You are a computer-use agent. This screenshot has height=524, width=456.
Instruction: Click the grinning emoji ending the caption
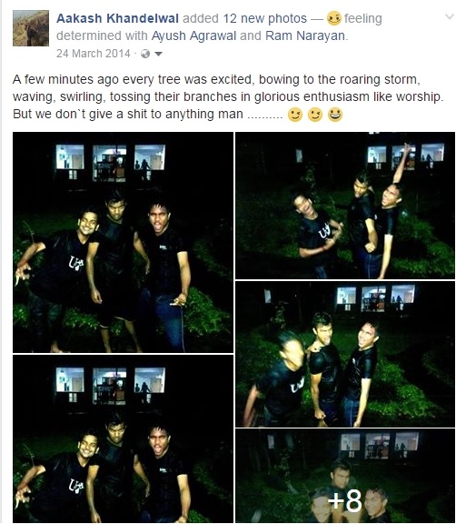tap(335, 115)
